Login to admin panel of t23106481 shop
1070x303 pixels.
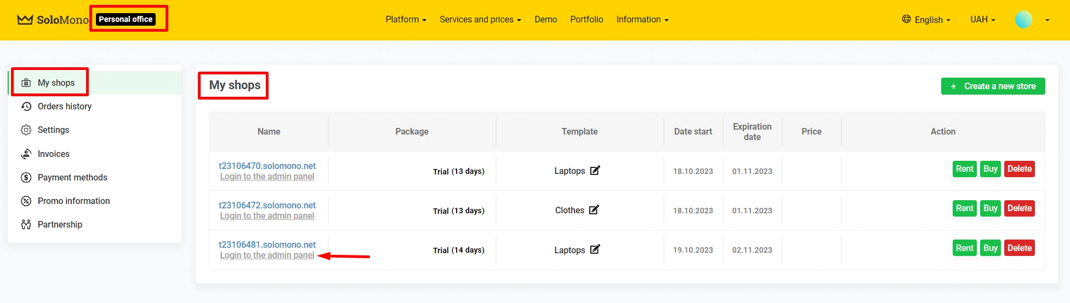pos(267,255)
